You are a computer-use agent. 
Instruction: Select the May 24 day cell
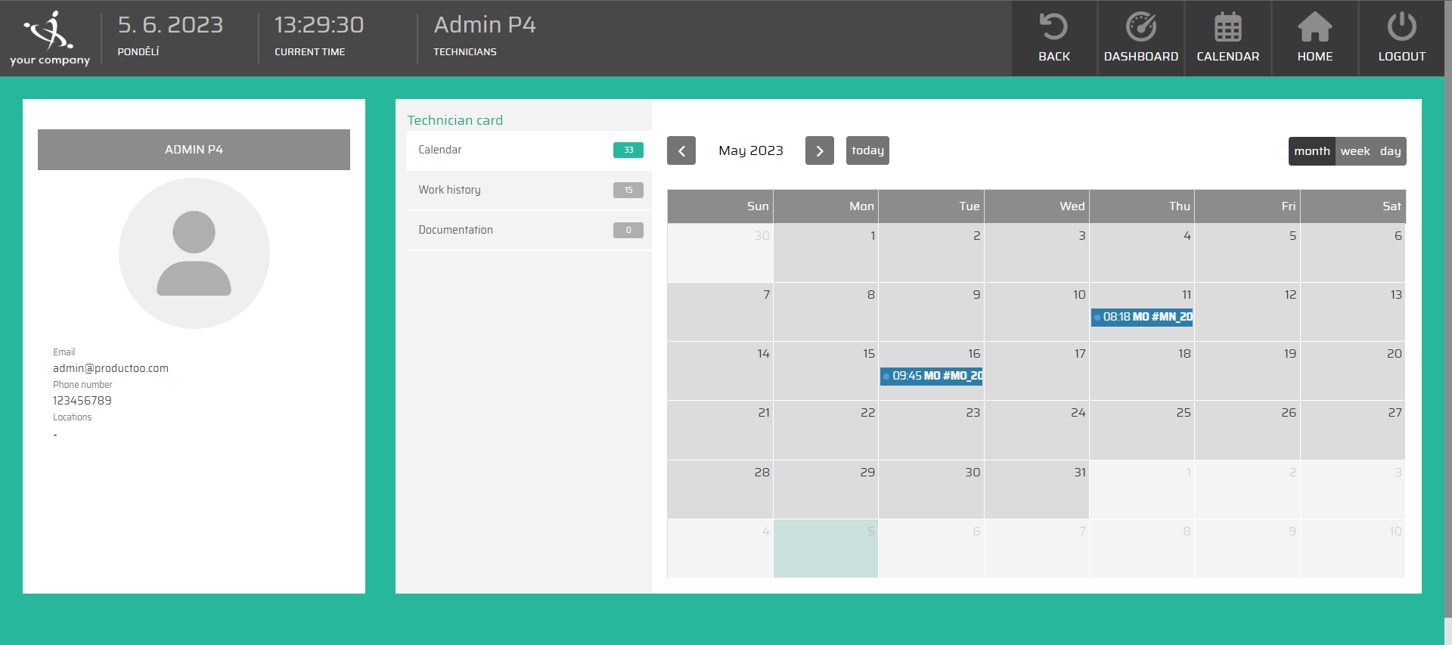pyautogui.click(x=1036, y=431)
